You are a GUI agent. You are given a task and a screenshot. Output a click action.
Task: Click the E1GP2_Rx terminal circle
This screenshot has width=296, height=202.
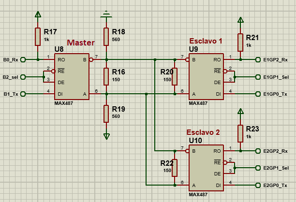click(258, 59)
